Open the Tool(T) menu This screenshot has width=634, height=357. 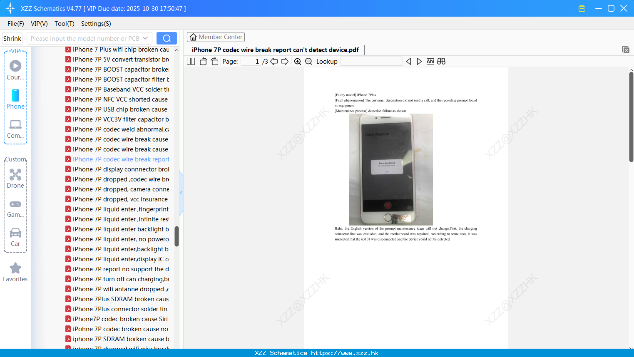[65, 24]
